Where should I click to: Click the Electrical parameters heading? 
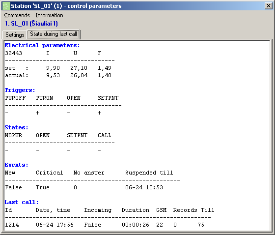42,46
